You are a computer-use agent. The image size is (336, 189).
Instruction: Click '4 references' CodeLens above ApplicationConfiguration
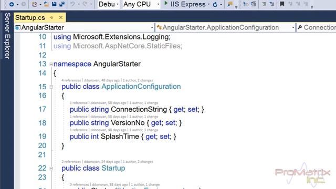[71, 80]
